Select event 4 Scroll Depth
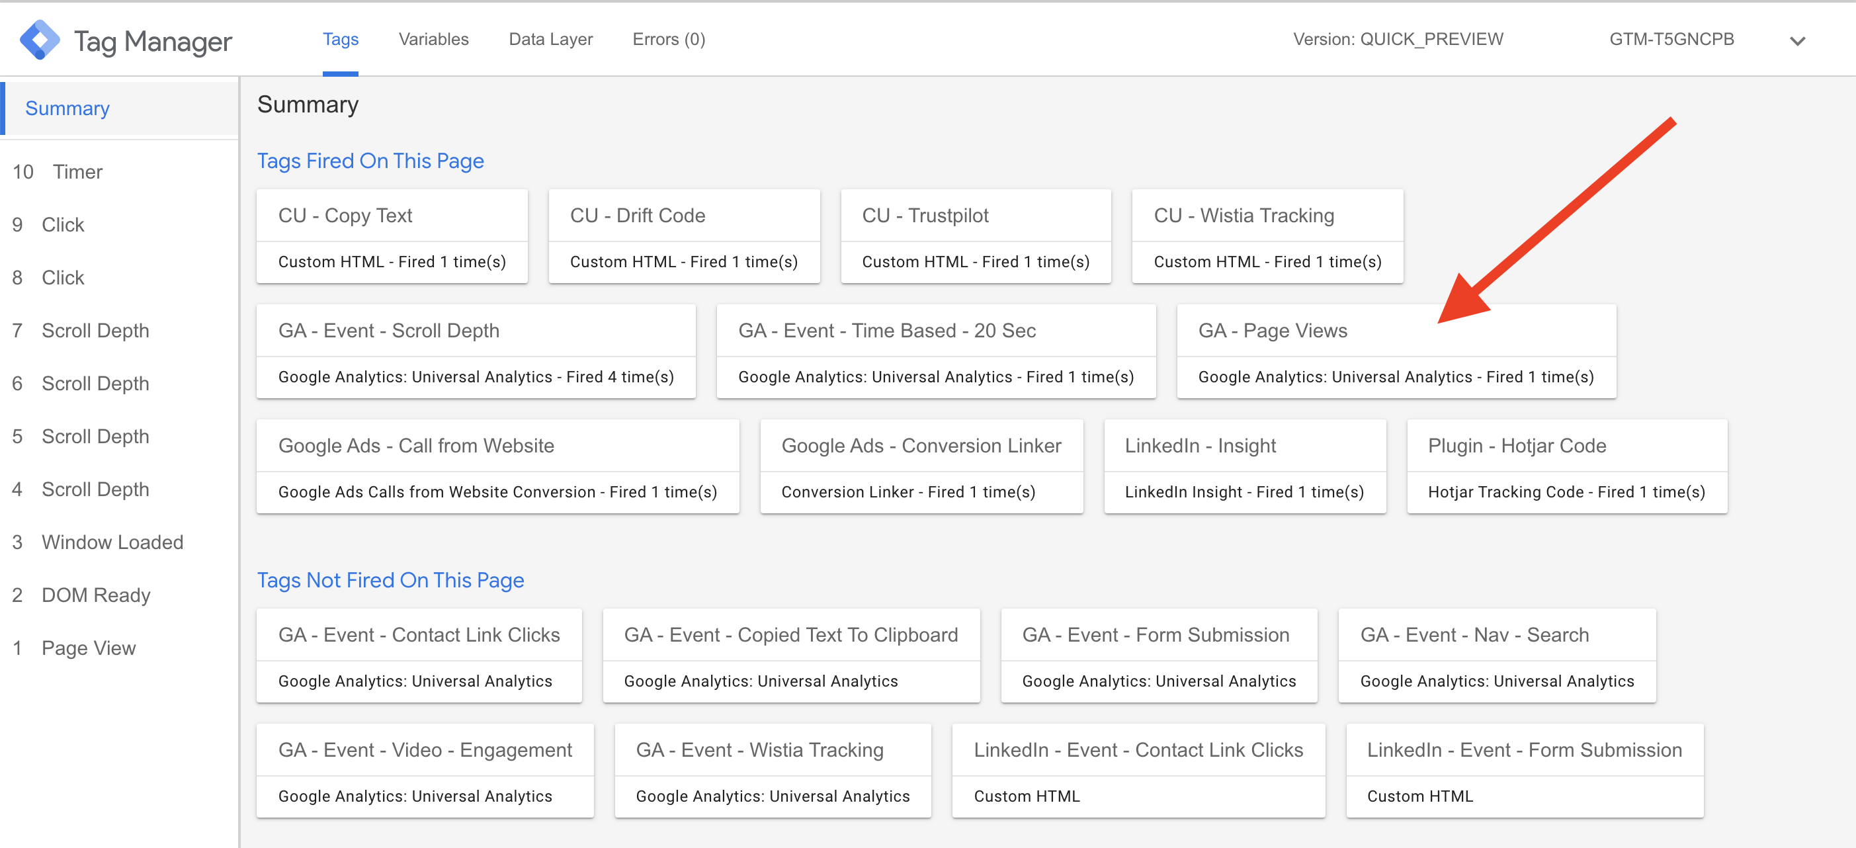 coord(119,489)
